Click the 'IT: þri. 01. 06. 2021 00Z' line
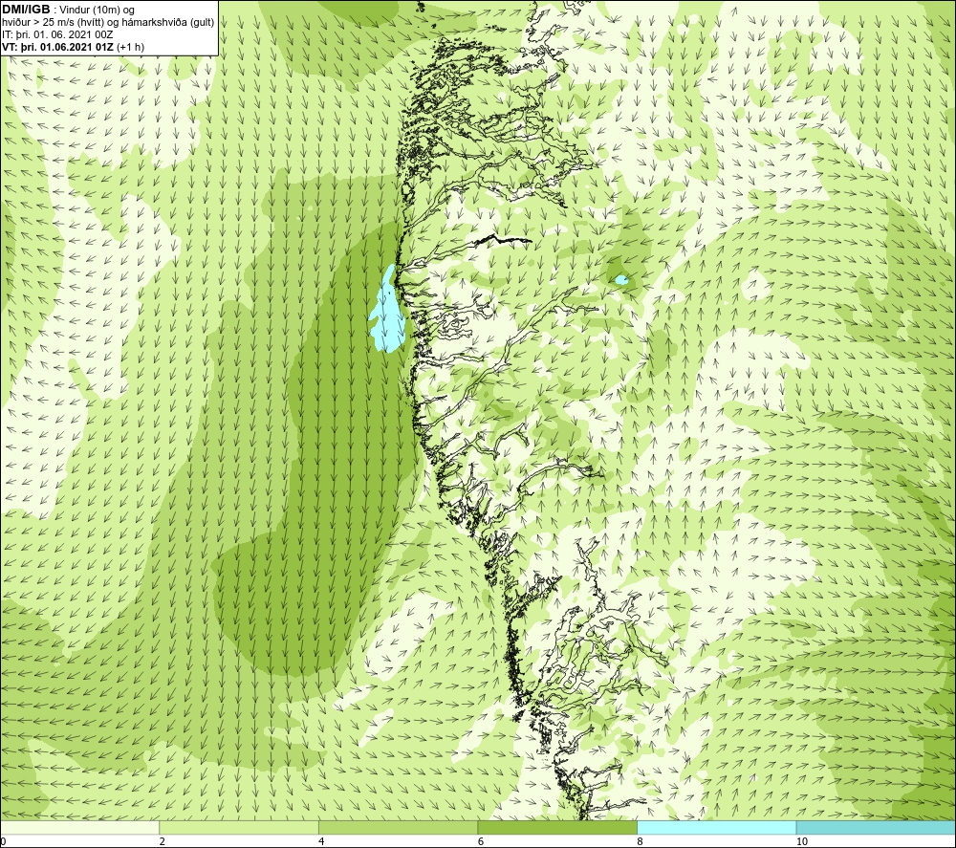This screenshot has width=956, height=848. click(57, 34)
